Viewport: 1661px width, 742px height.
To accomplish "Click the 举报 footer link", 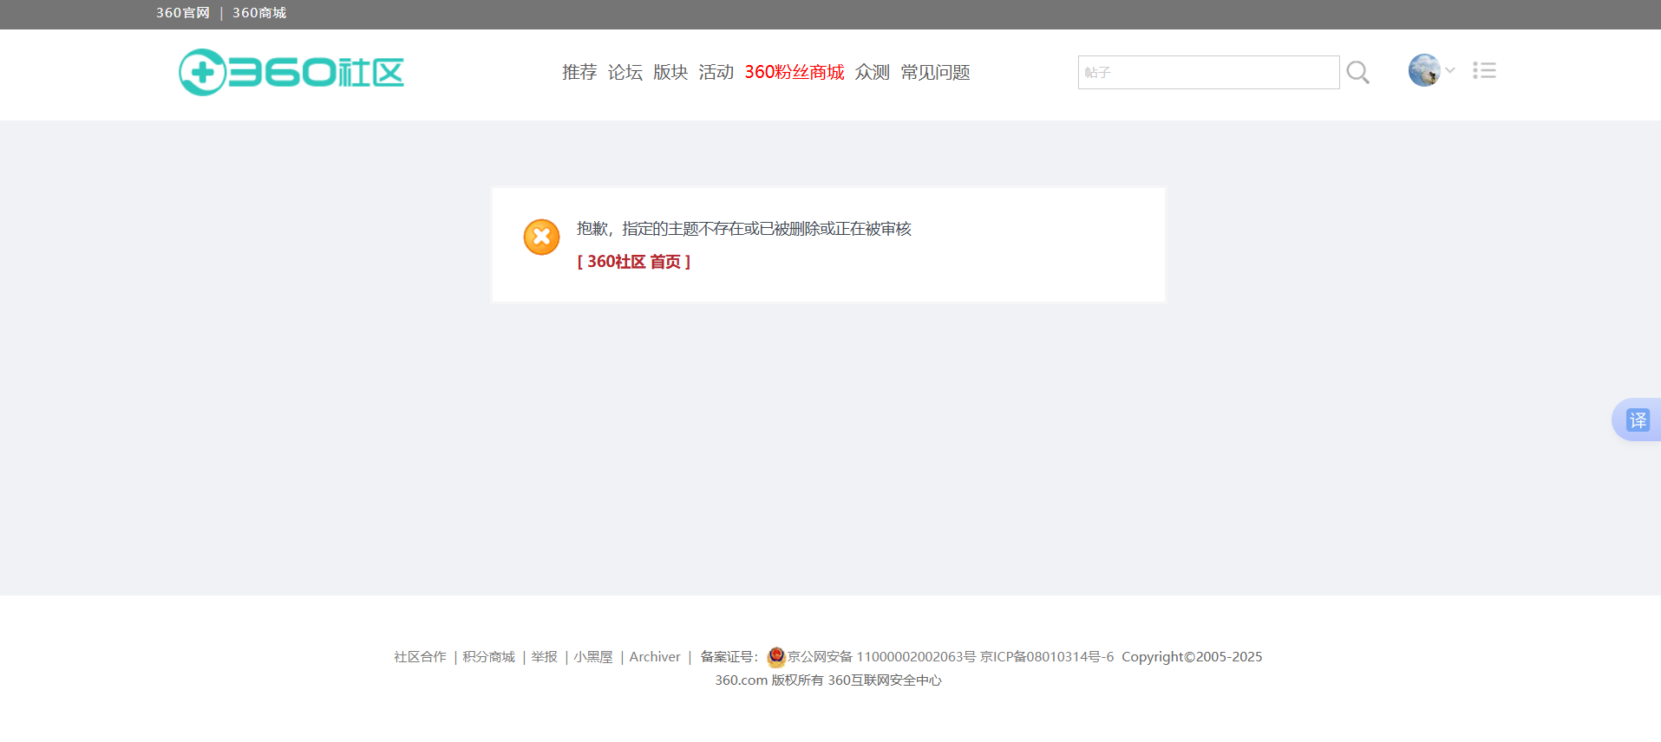I will tap(545, 657).
